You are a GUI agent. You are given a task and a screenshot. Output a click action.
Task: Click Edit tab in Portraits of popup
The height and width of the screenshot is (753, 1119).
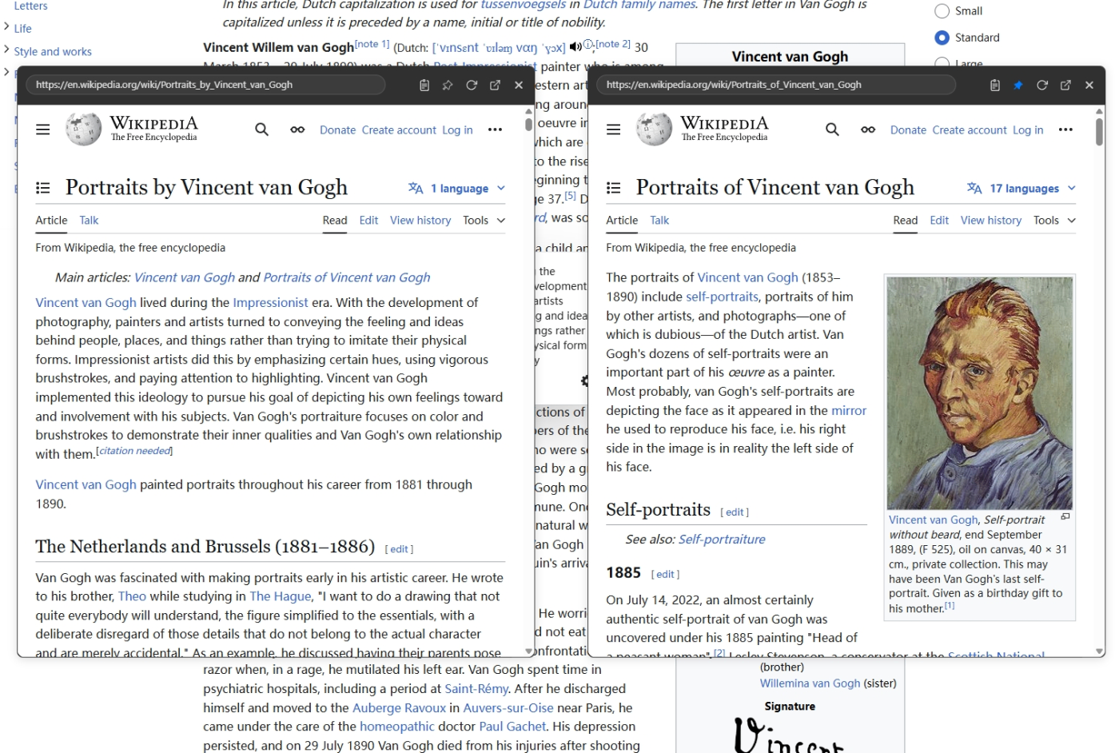(x=939, y=221)
